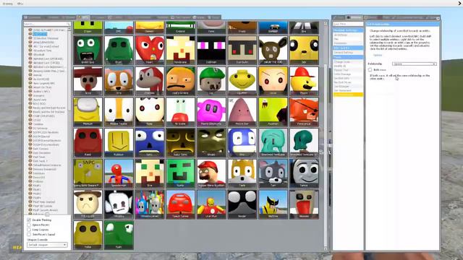
Task: Open the Relationship dropdown in tool panel
Action: (x=415, y=64)
